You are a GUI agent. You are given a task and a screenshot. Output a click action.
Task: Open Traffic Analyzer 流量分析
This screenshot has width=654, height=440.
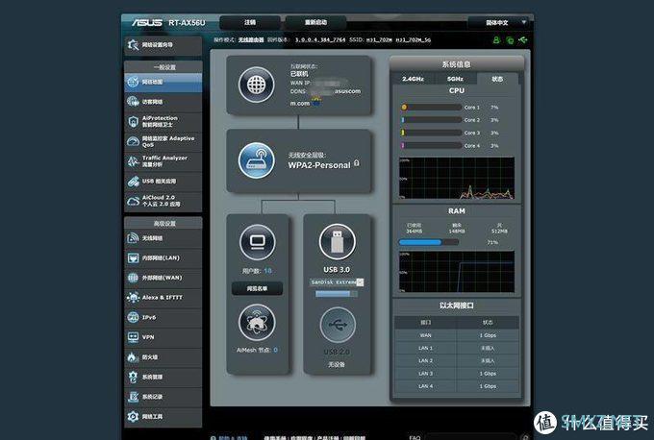(163, 161)
